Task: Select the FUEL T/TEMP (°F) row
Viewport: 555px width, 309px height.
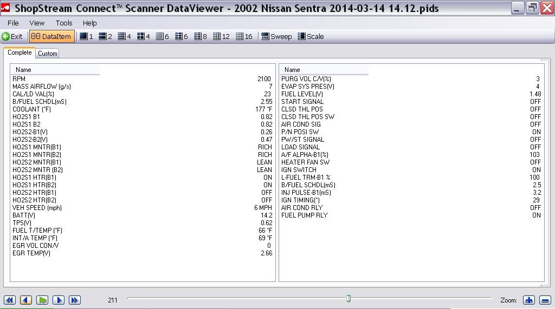Action: click(143, 231)
